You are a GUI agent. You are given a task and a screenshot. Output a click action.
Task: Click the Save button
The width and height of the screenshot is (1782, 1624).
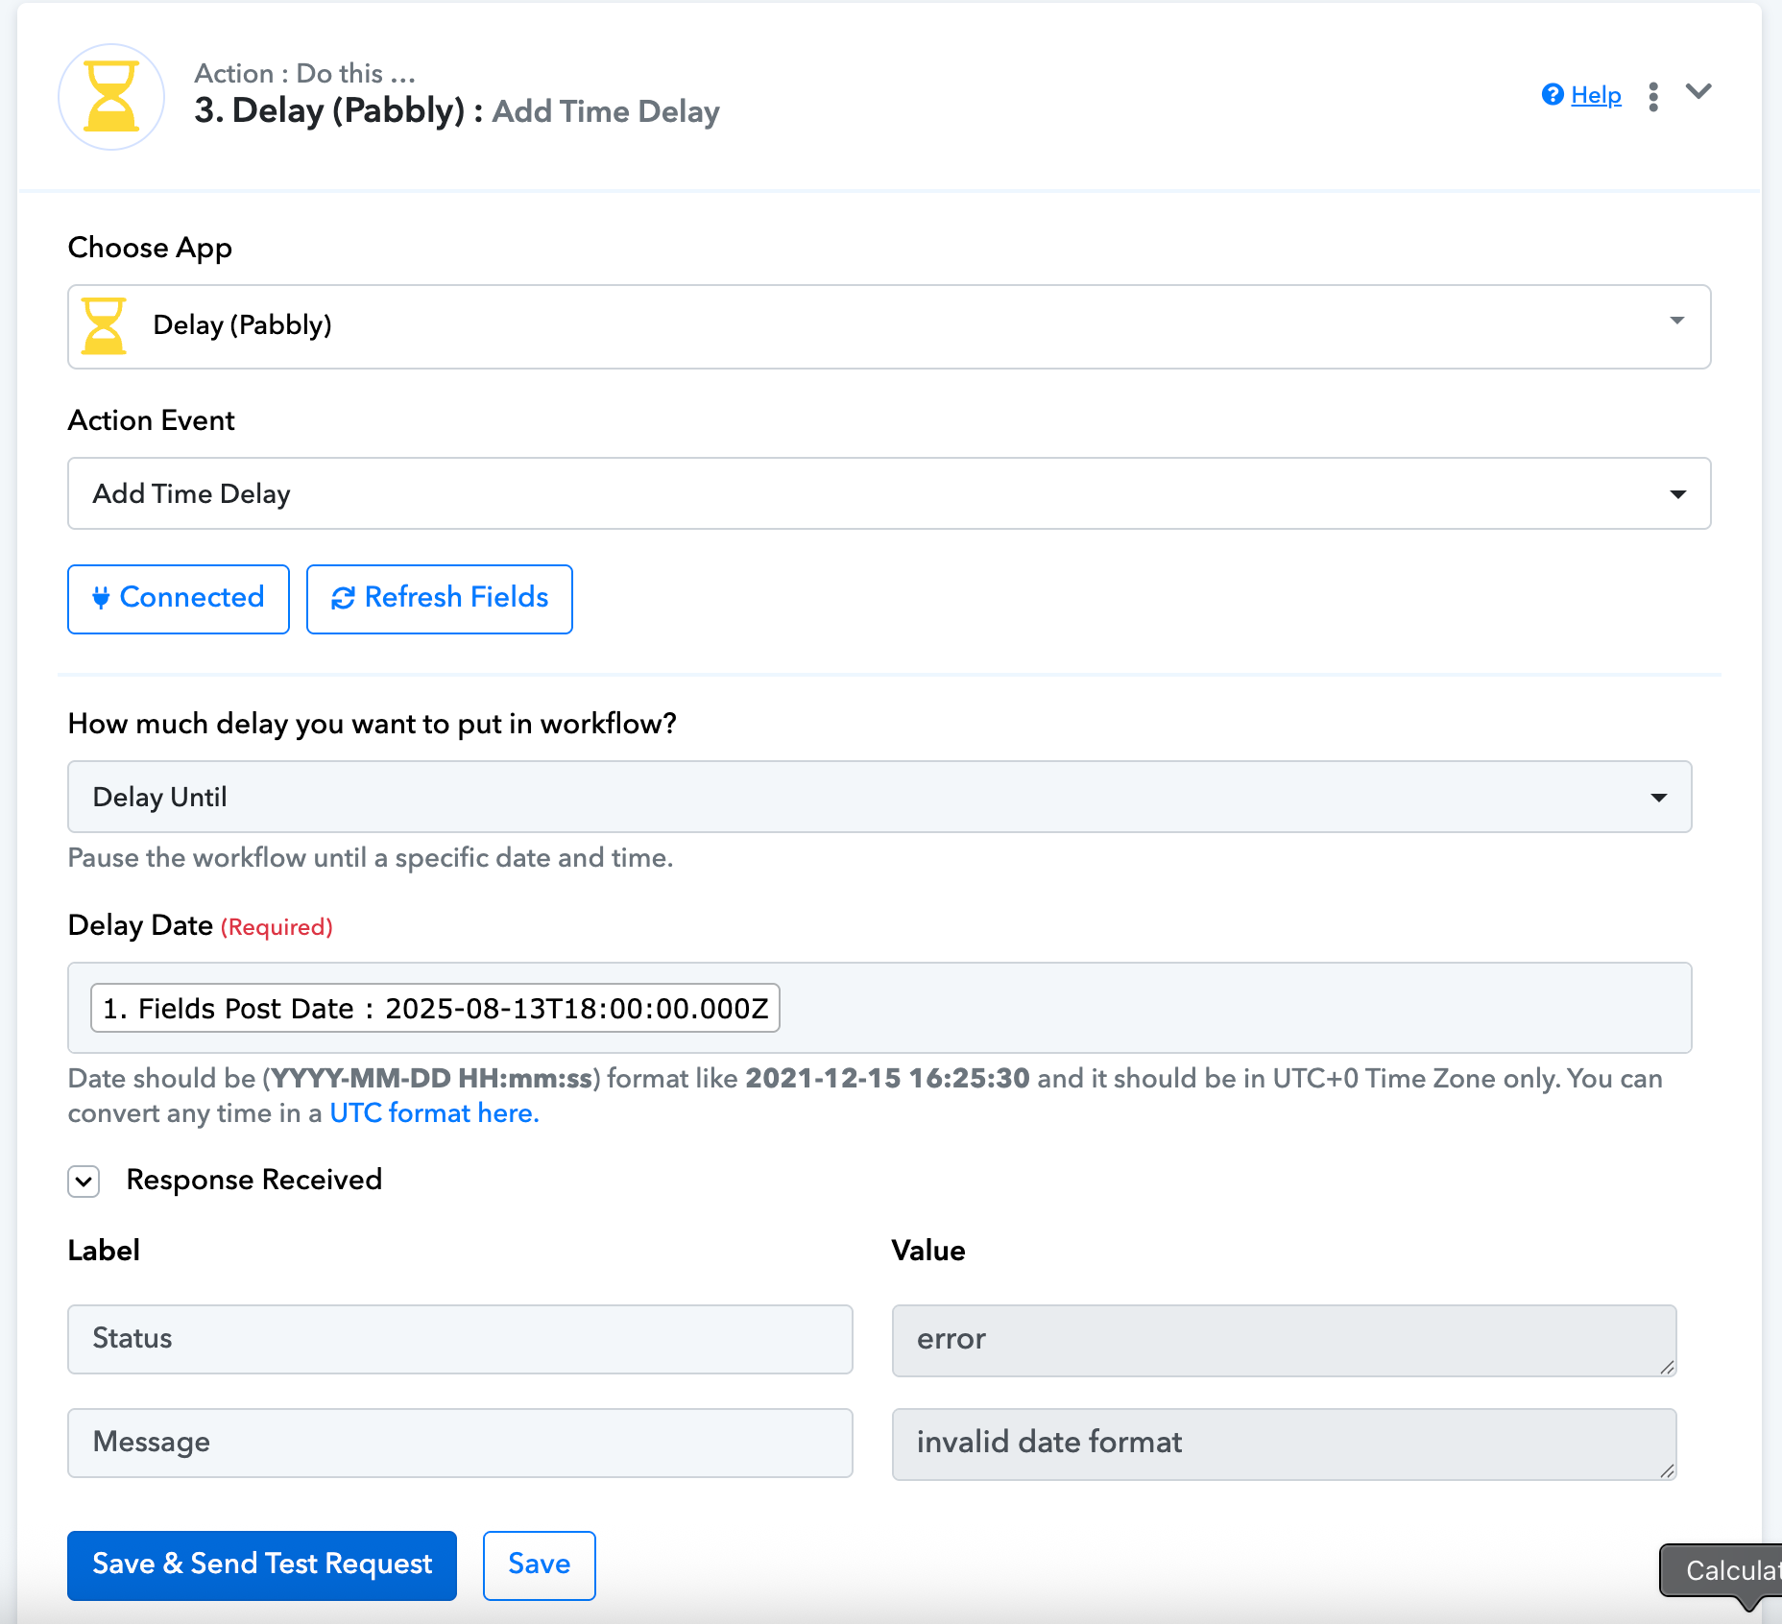click(540, 1564)
